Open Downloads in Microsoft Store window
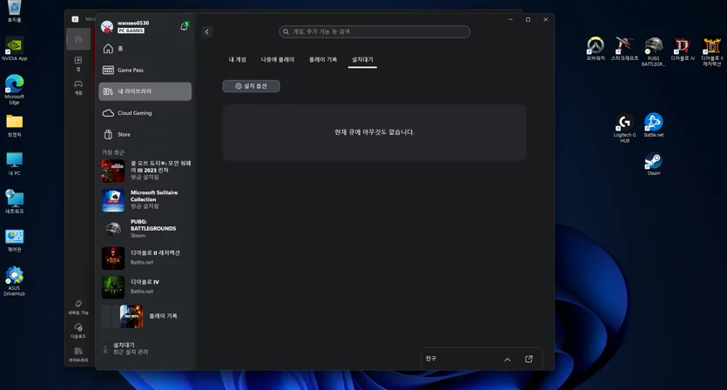 (78, 331)
